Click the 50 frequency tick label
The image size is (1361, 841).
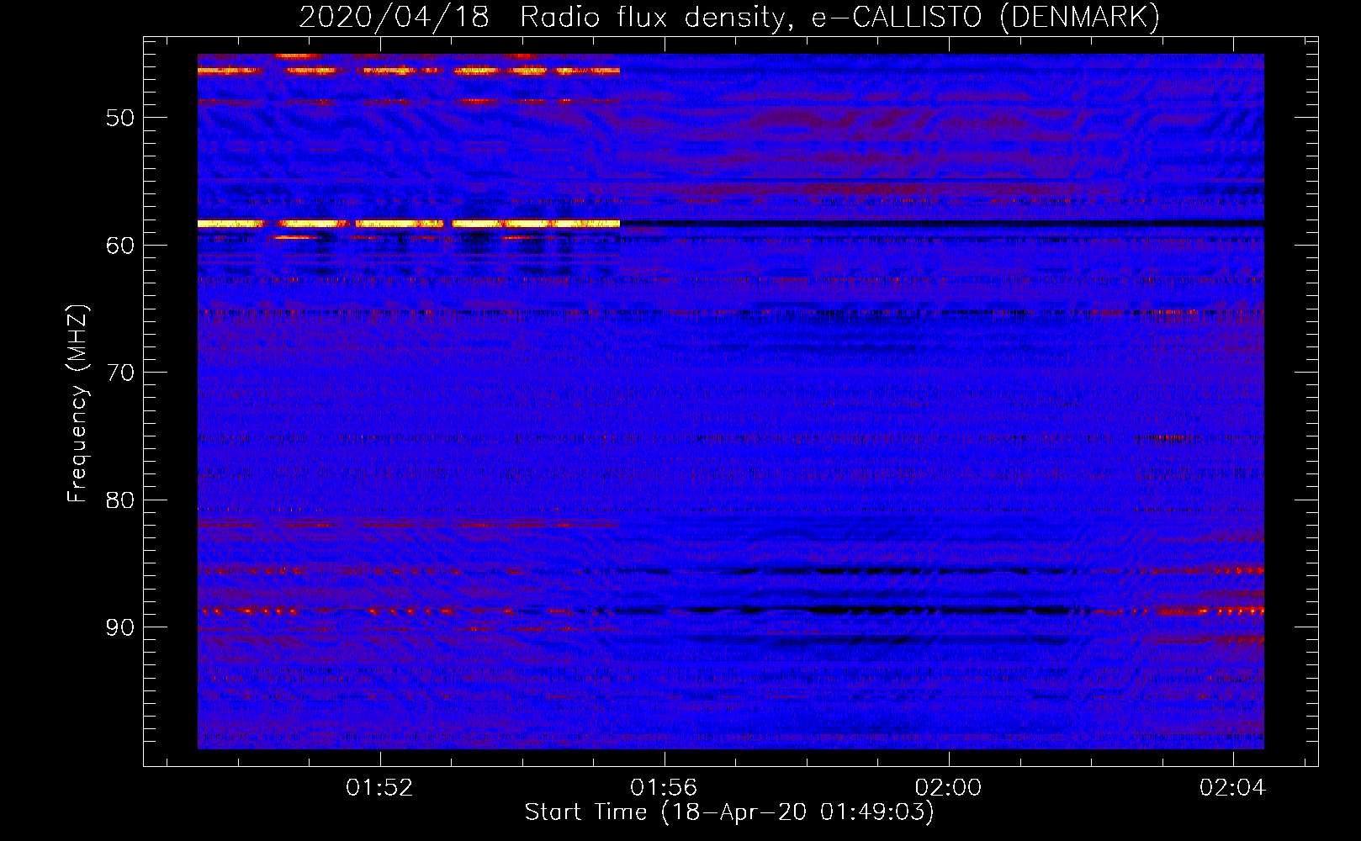[x=120, y=118]
